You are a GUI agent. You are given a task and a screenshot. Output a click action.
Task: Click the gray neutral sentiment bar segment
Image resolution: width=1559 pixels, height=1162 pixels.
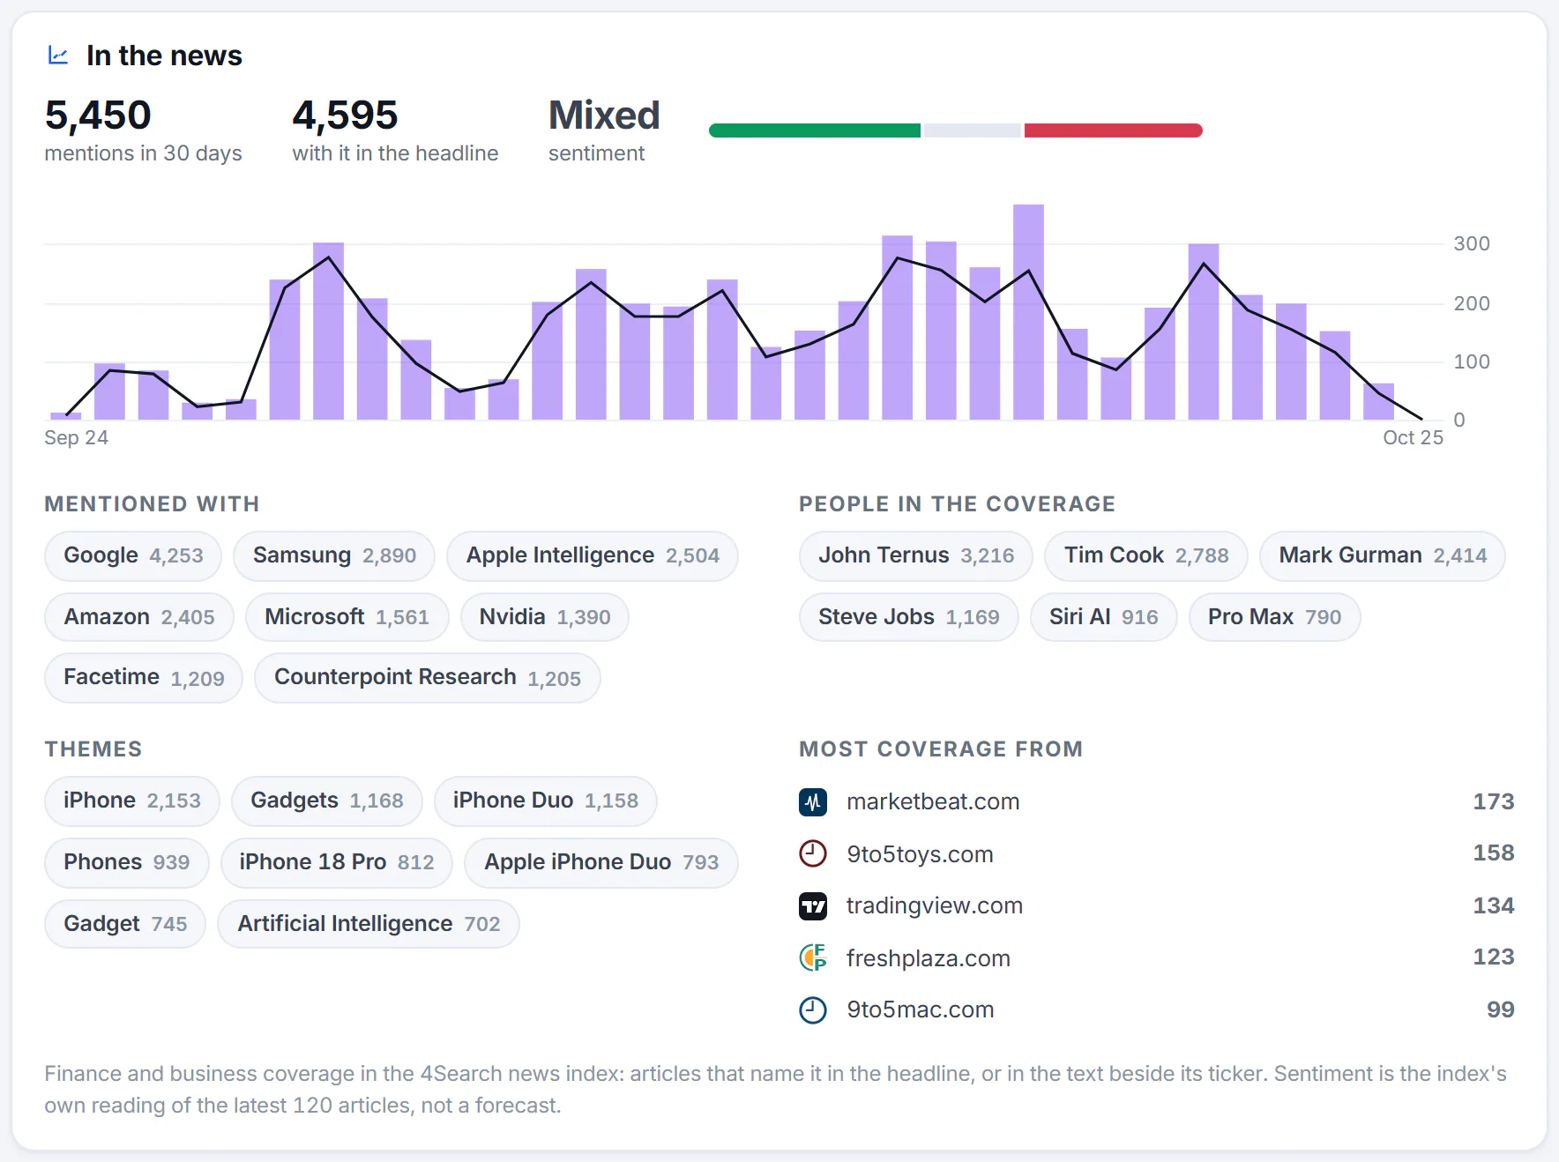973,130
